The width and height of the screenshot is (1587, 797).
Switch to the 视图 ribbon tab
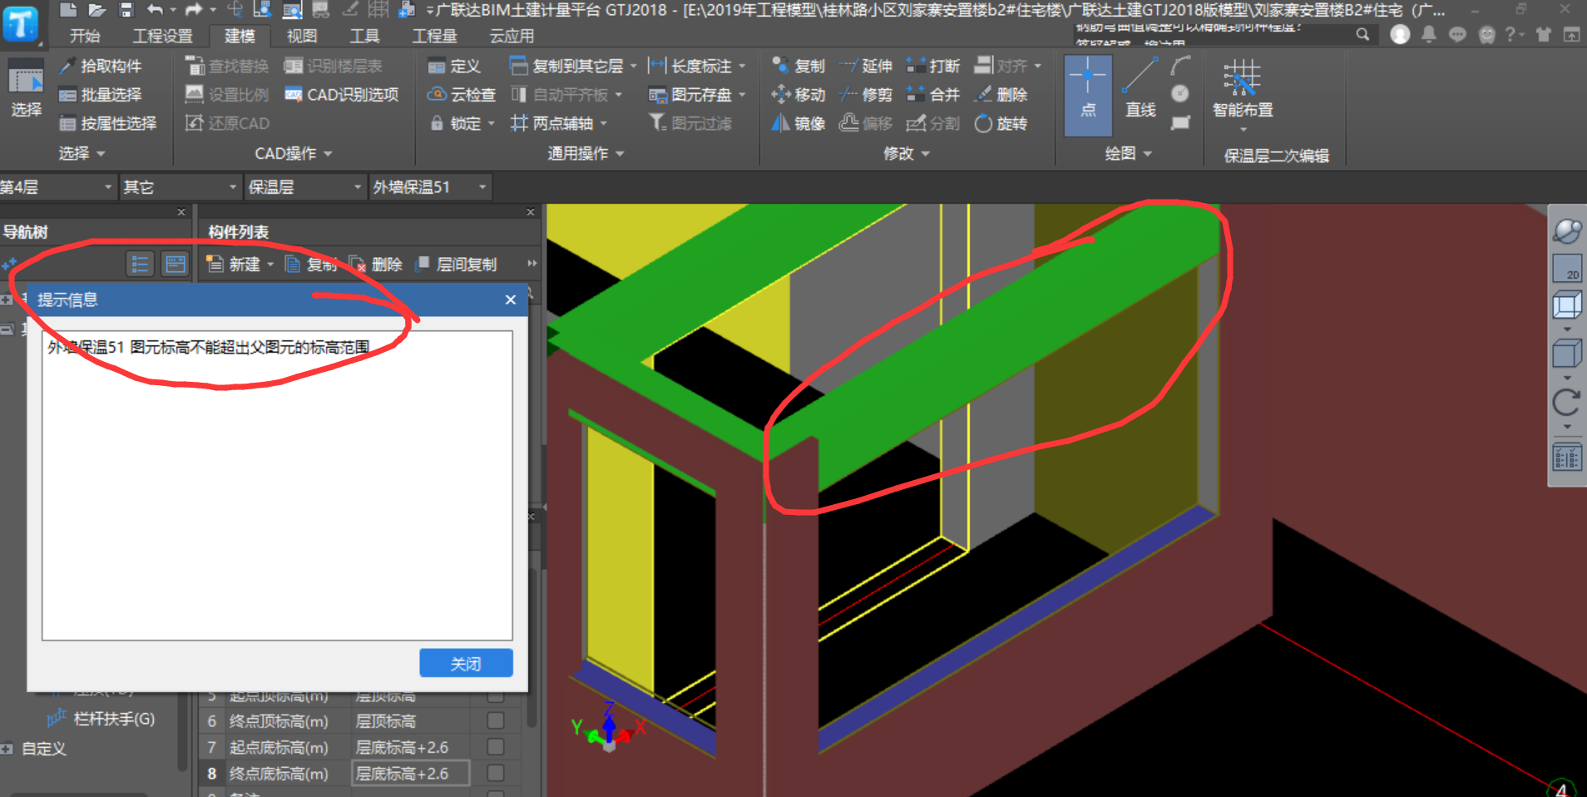(302, 36)
